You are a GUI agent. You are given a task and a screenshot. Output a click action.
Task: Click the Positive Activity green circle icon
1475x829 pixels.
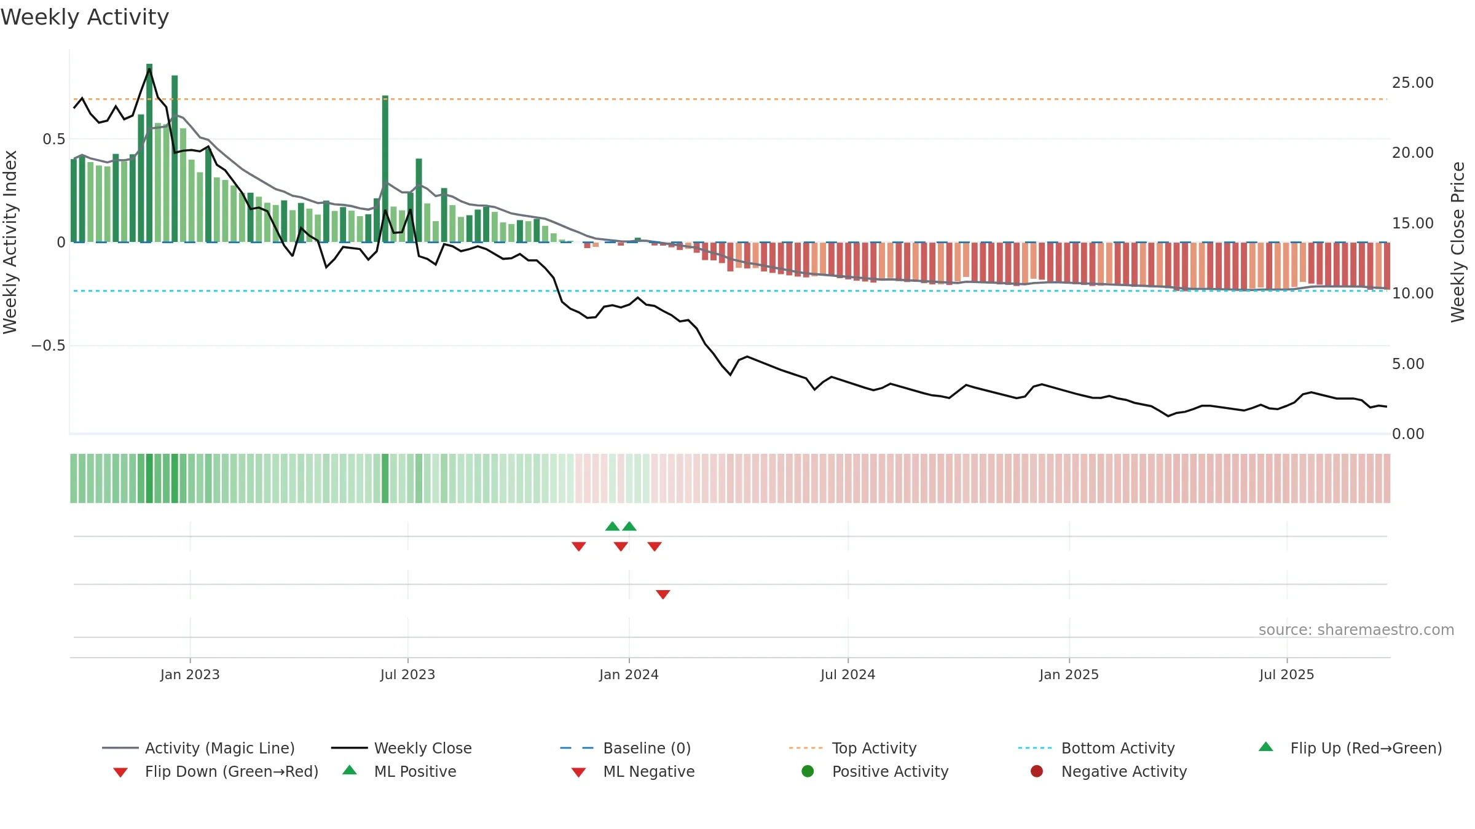pyautogui.click(x=808, y=771)
